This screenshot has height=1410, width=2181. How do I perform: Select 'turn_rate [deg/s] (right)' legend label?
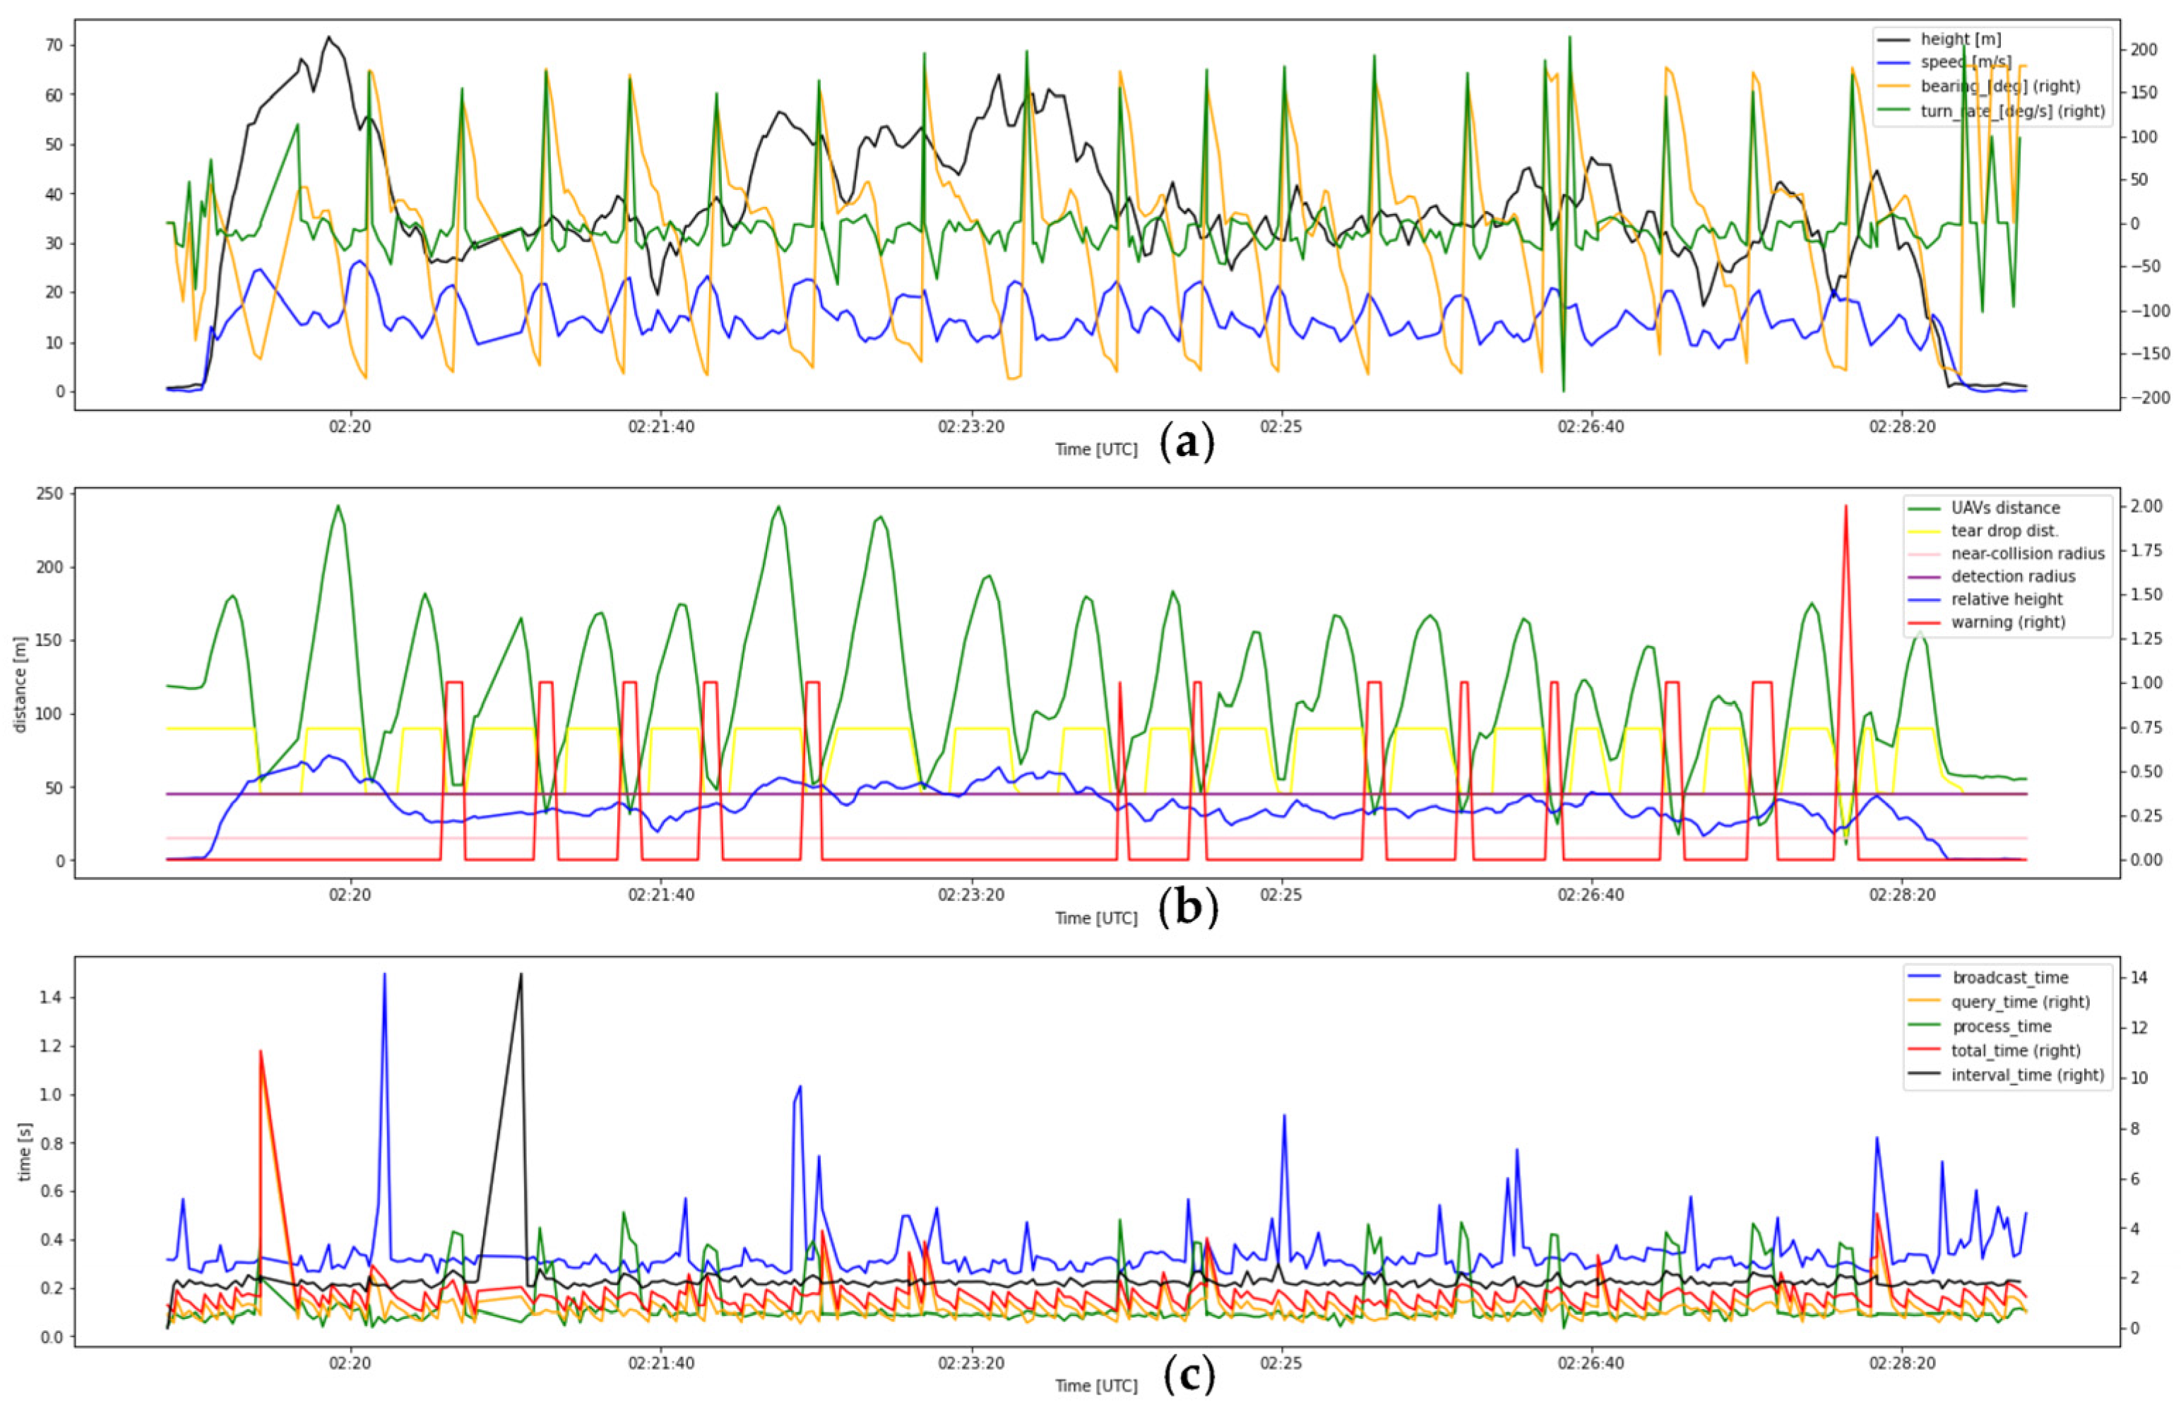pos(2012,111)
